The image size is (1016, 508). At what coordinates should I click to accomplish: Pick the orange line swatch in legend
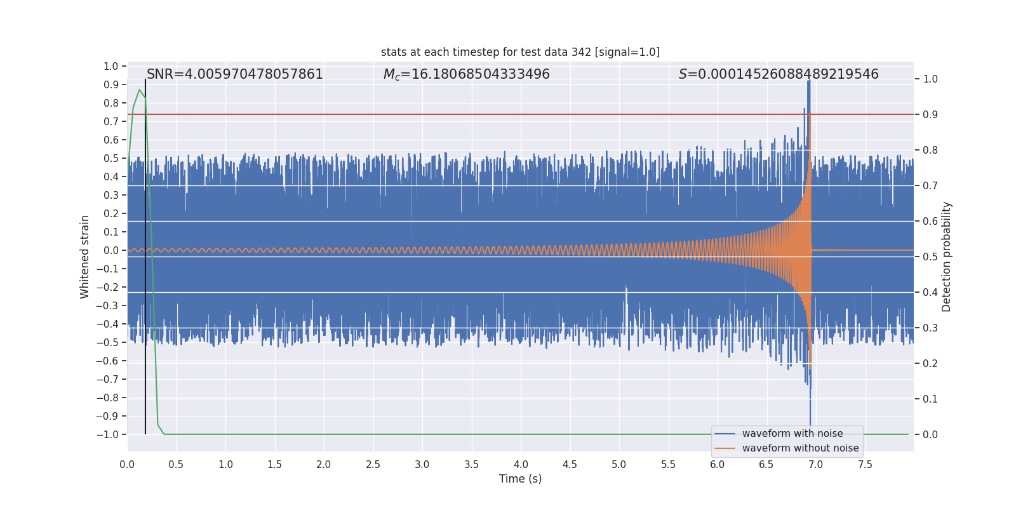(725, 448)
